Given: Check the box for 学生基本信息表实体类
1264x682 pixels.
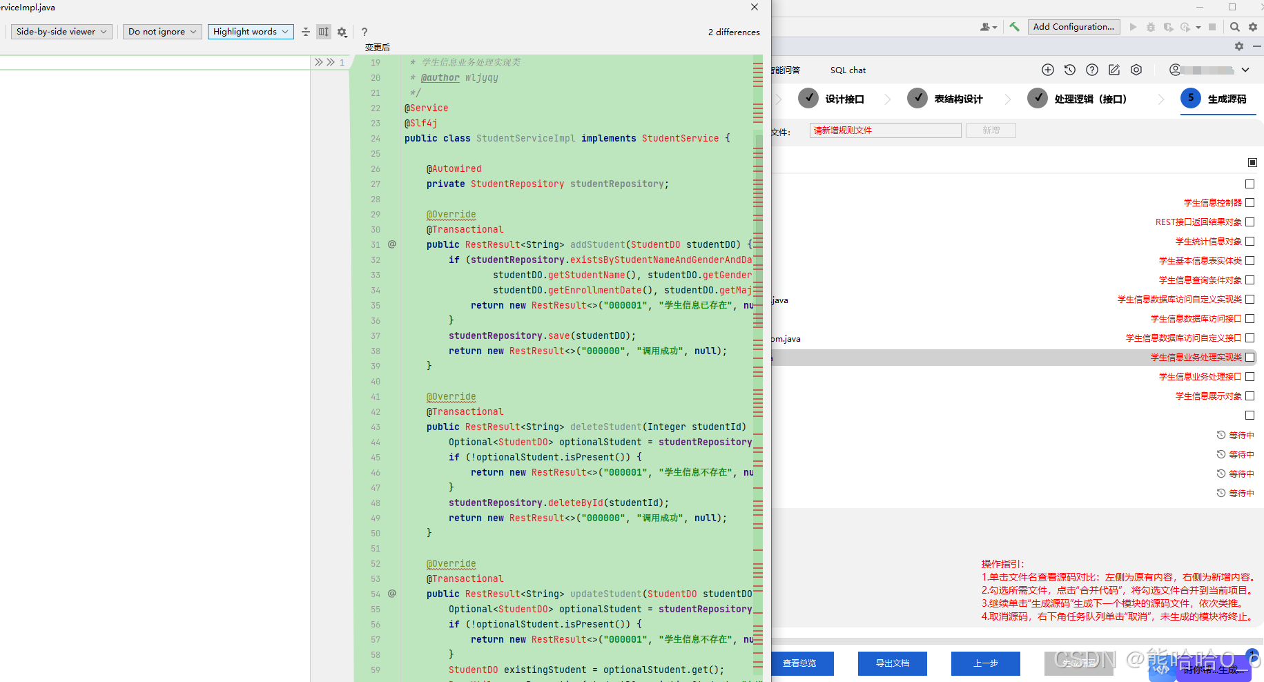Looking at the screenshot, I should click(x=1250, y=261).
